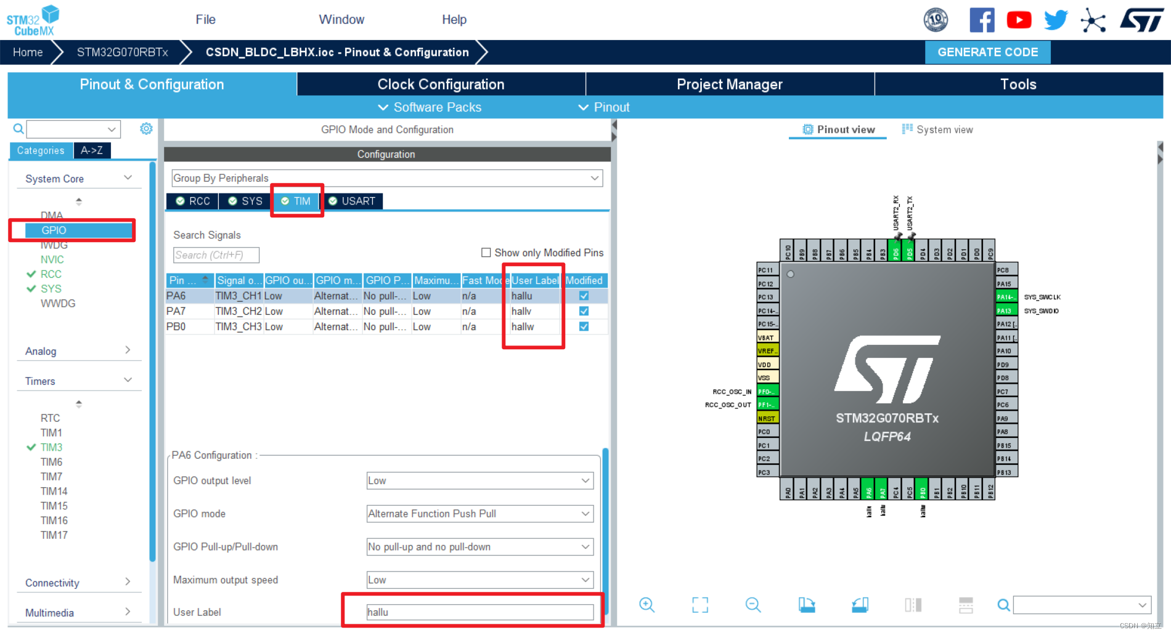Click the NRST pin on chip

coord(767,418)
